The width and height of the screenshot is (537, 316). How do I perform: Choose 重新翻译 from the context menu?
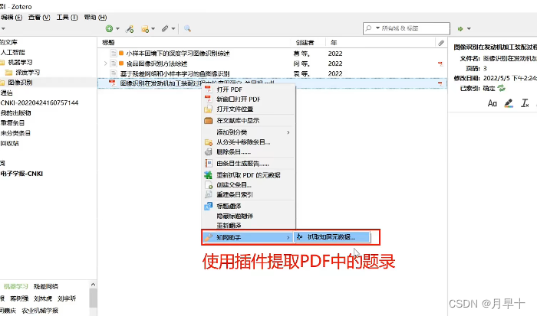pyautogui.click(x=249, y=226)
